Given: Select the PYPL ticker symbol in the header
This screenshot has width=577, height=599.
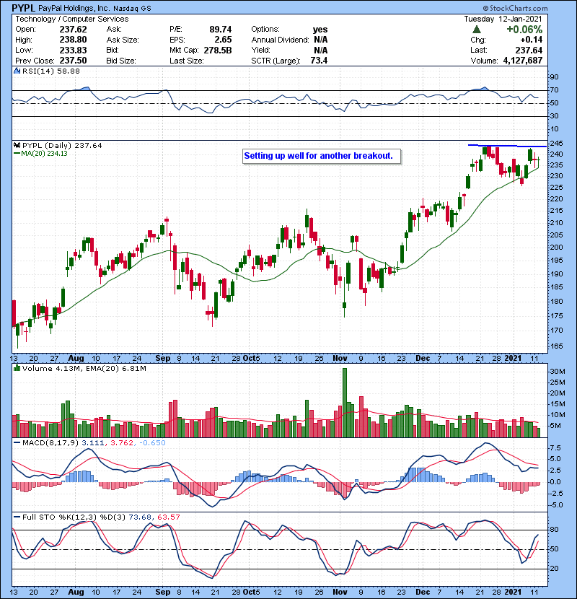Looking at the screenshot, I should pyautogui.click(x=23, y=8).
